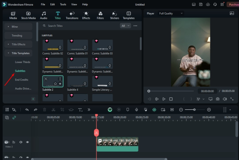Open the Tools menu
Screen dimensions: 239x160
tap(63, 4)
